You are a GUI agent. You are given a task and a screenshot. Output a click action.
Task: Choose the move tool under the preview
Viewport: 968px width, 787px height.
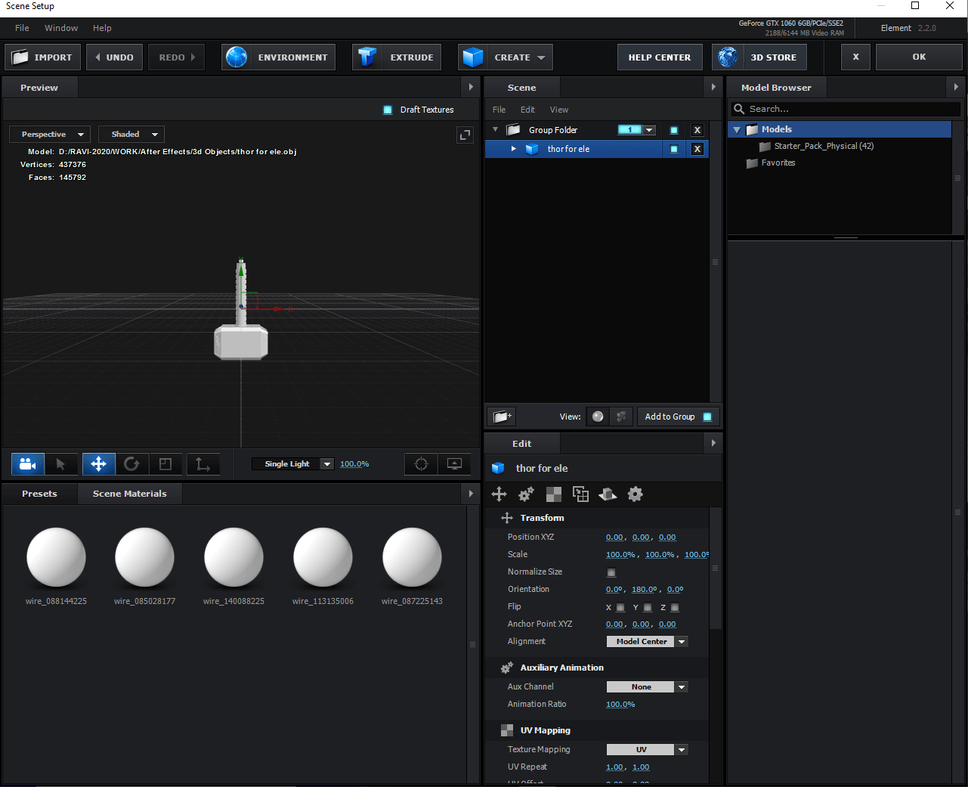click(x=98, y=464)
